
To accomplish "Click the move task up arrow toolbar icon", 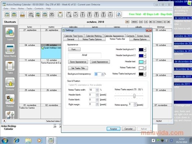I will [x=82, y=14].
